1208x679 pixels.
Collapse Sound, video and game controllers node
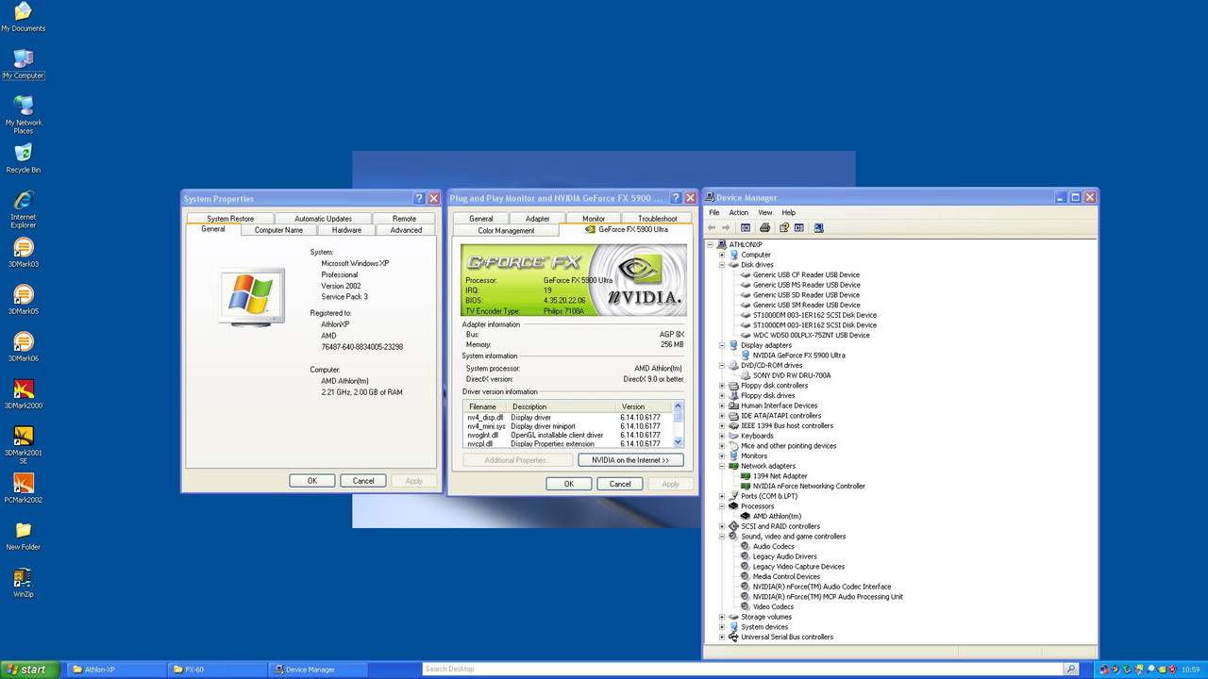[722, 537]
